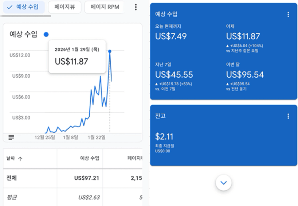
Task: Select the 평균 row in table
Action: 12,198
